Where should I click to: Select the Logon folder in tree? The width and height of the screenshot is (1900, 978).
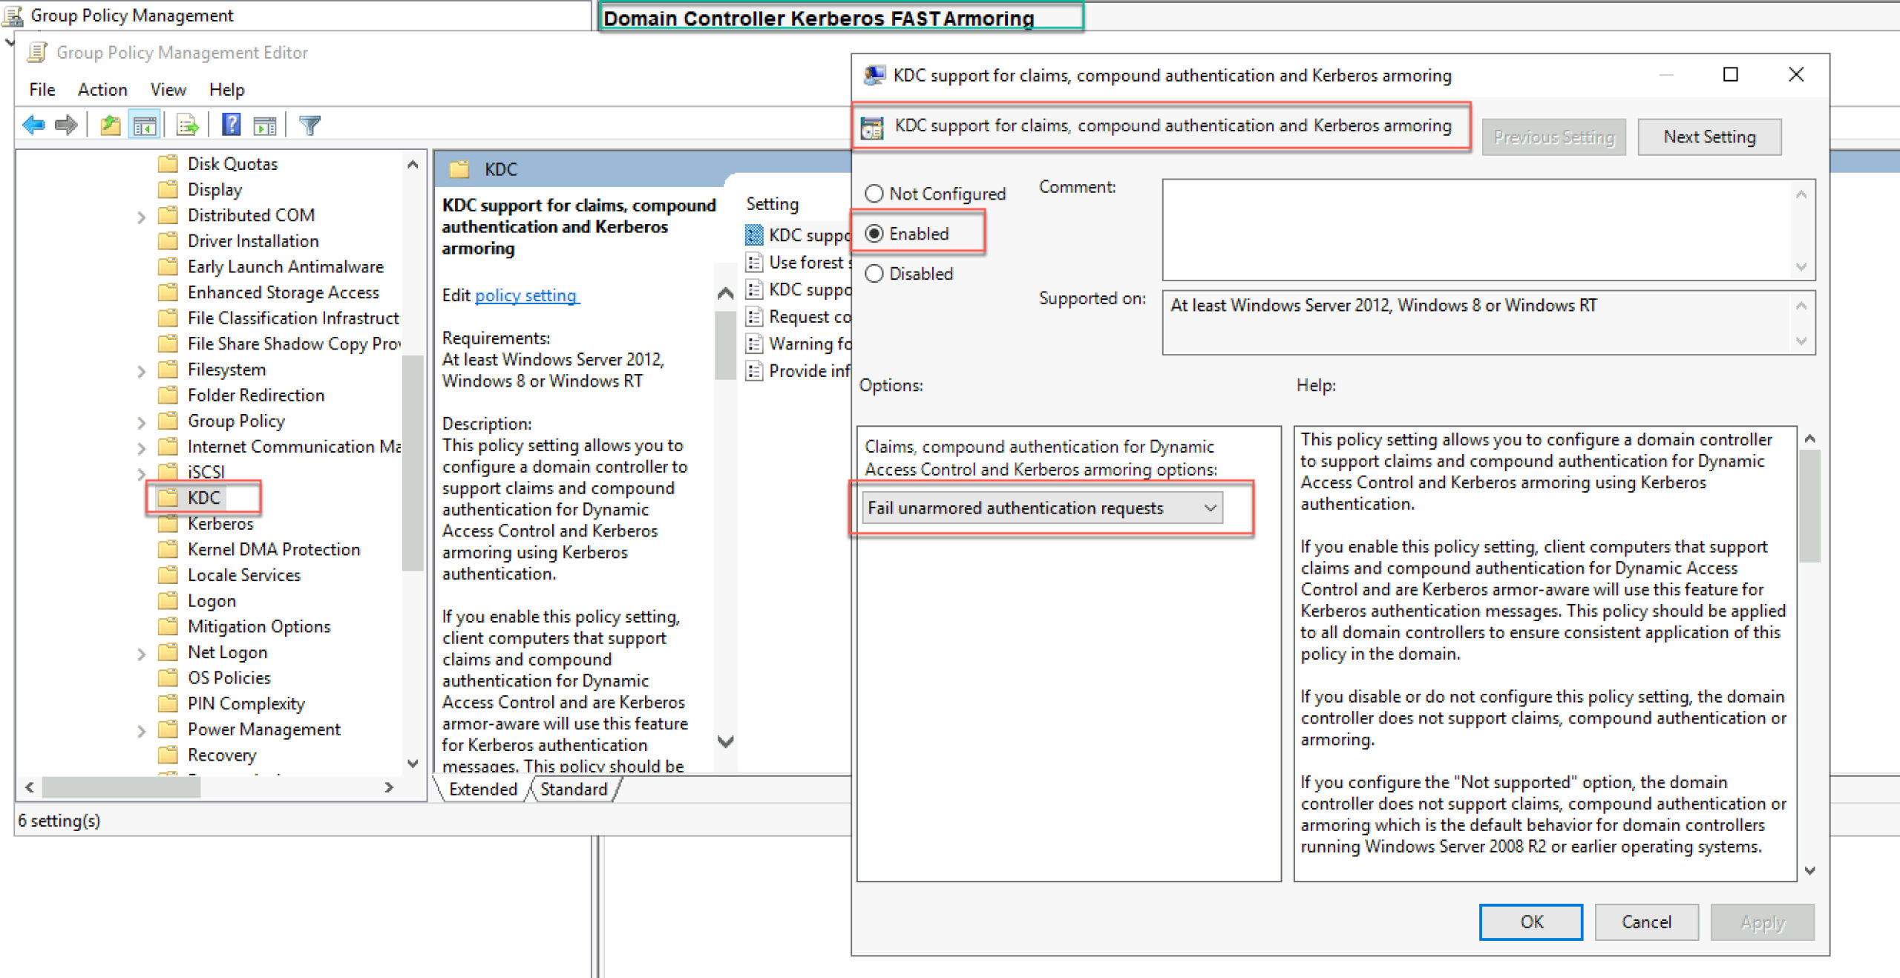click(211, 600)
